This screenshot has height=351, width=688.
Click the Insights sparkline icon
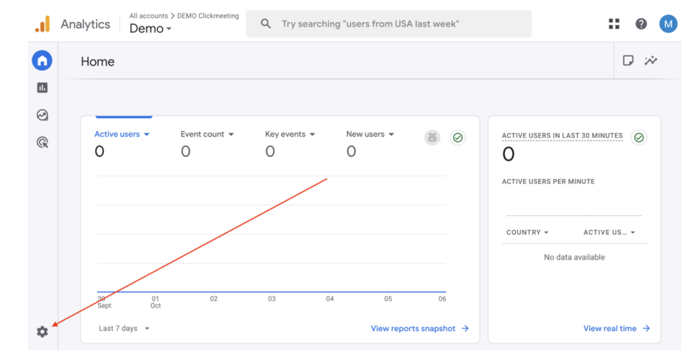[650, 61]
